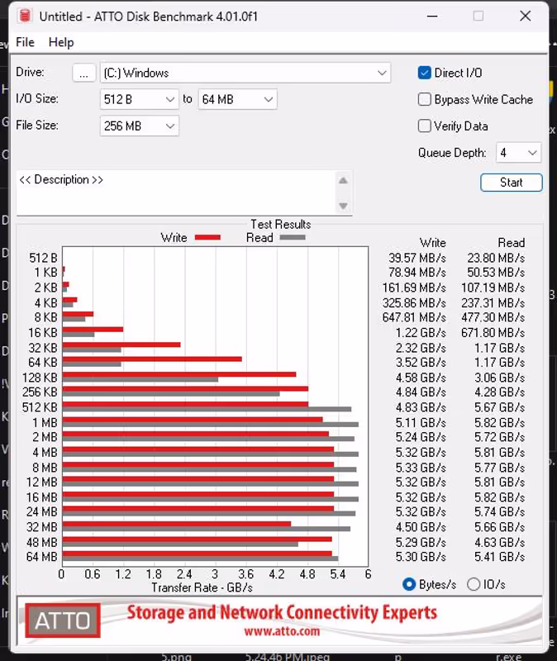The image size is (557, 661).
Task: Switch results to IO/s
Action: 474,584
